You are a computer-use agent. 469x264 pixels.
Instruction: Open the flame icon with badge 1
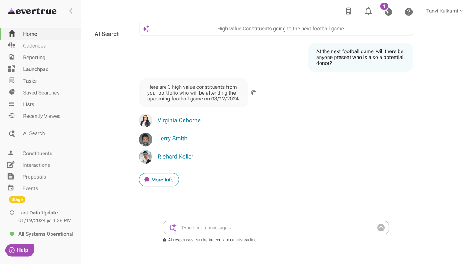[x=388, y=11]
